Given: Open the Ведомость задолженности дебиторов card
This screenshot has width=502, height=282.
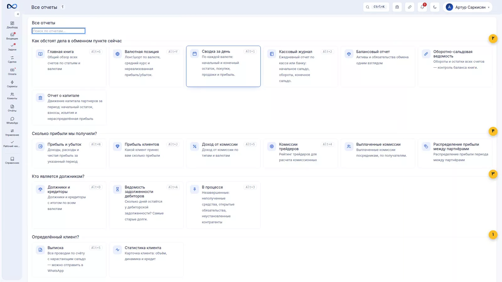Looking at the screenshot, I should coord(146,205).
